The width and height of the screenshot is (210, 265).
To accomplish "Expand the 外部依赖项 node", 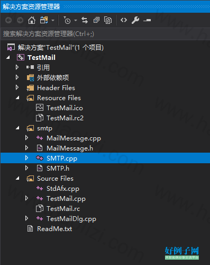I will tap(17, 77).
